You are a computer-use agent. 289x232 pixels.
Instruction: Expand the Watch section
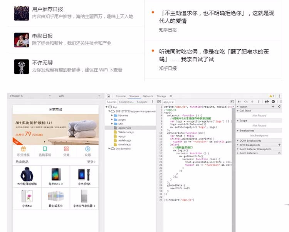click(x=238, y=107)
